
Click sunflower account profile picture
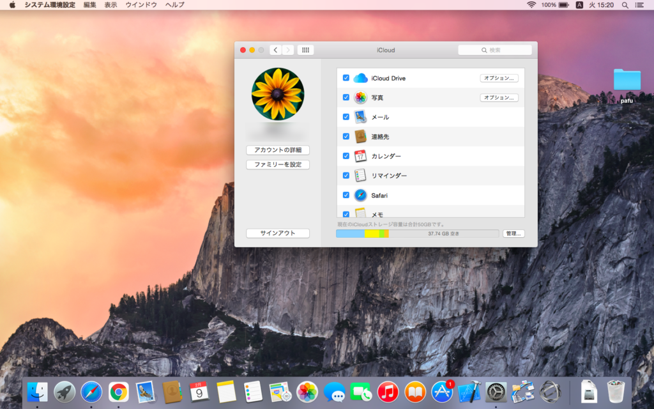pyautogui.click(x=278, y=94)
